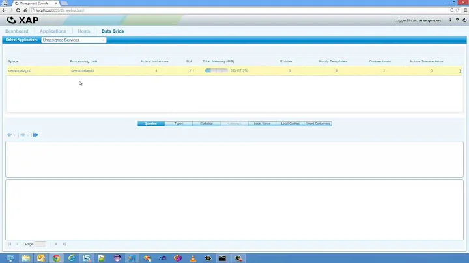
Task: Select the Queries sub-tab
Action: point(150,124)
